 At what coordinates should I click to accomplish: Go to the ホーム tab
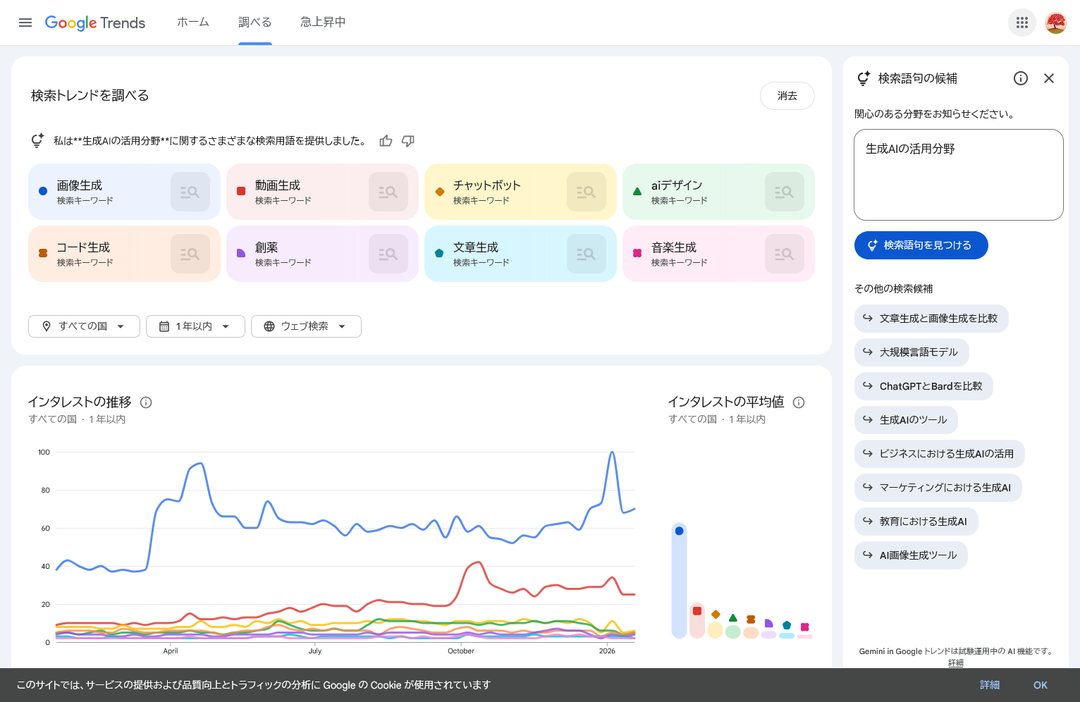pyautogui.click(x=192, y=23)
